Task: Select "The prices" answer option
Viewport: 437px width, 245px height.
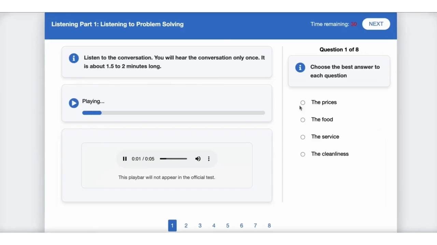Action: (302, 102)
